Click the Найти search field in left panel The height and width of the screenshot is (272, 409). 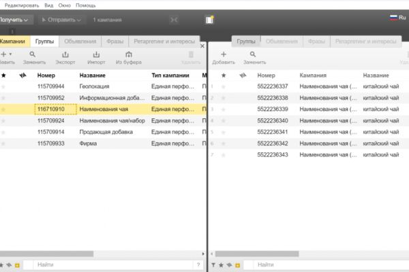pos(113,265)
